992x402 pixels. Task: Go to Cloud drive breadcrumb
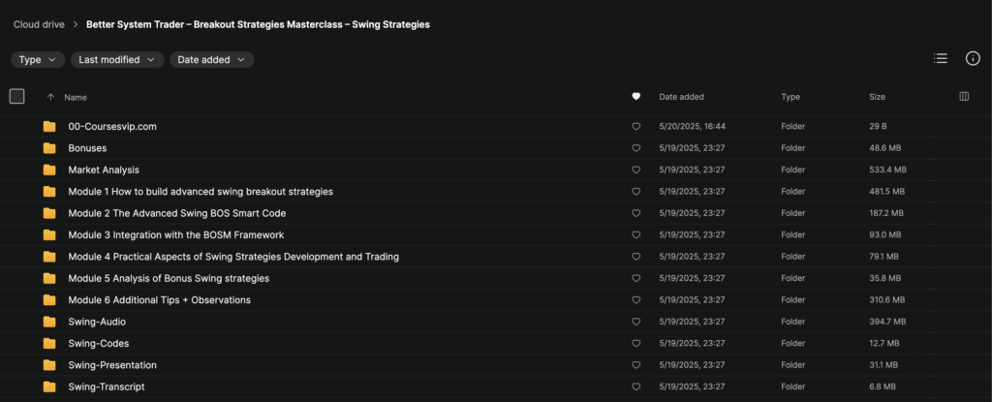pos(40,24)
